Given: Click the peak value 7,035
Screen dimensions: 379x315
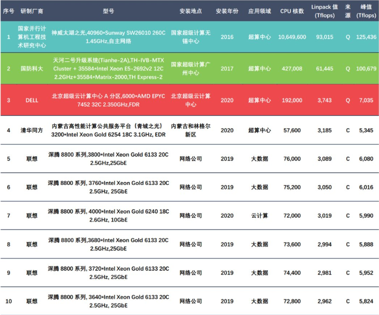Looking at the screenshot, I should point(366,100).
